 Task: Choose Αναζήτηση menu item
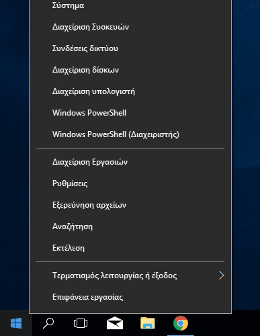click(130, 226)
